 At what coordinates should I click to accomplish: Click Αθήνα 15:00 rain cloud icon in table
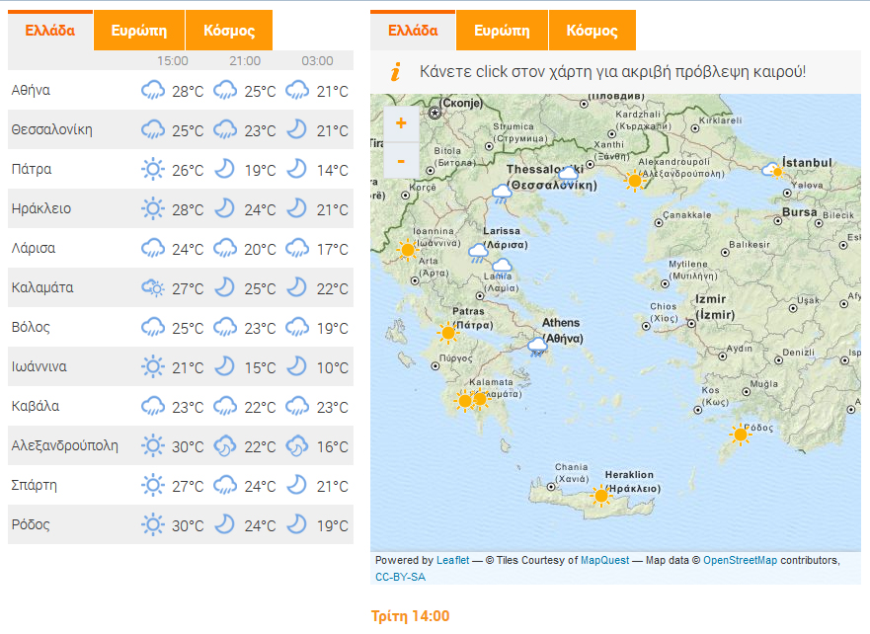(153, 91)
